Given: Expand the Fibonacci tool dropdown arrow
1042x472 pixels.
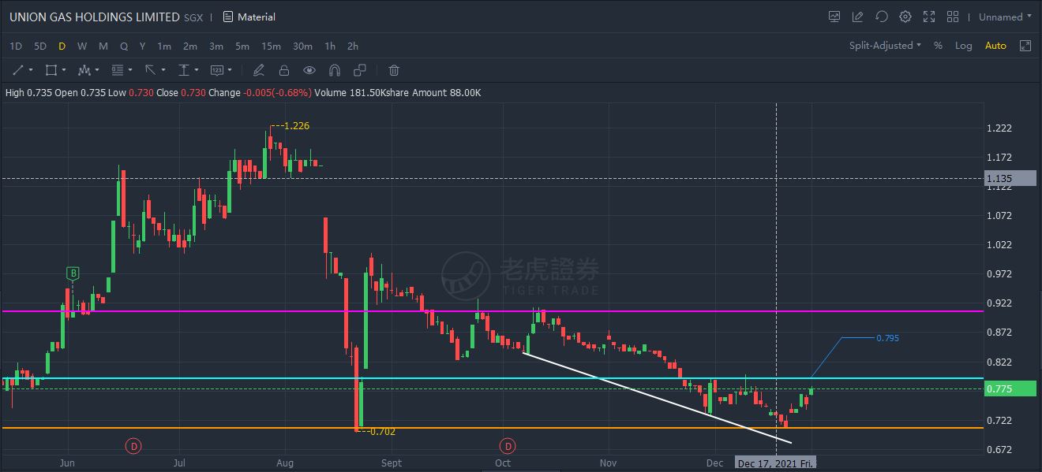Looking at the screenshot, I should (x=130, y=70).
